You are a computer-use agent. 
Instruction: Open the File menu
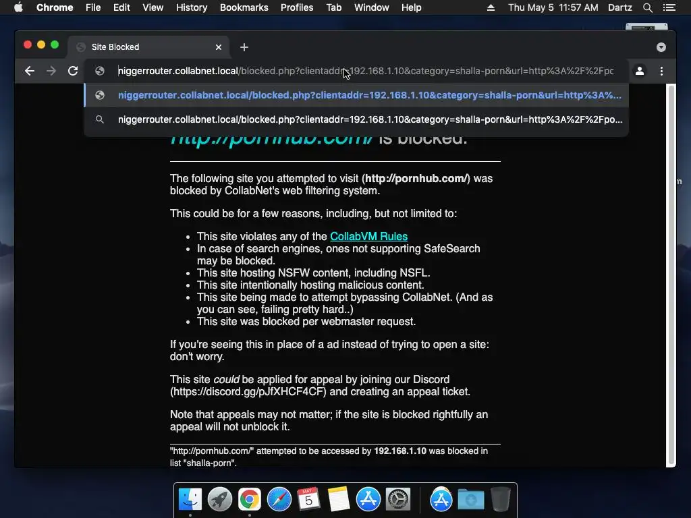(93, 7)
